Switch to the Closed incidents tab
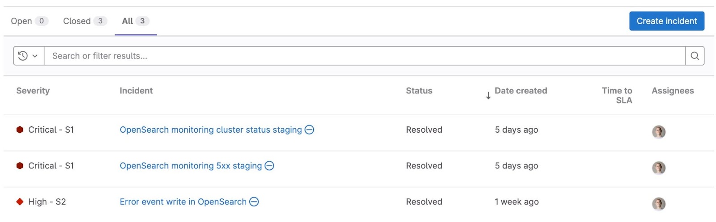The height and width of the screenshot is (222, 716). 85,21
